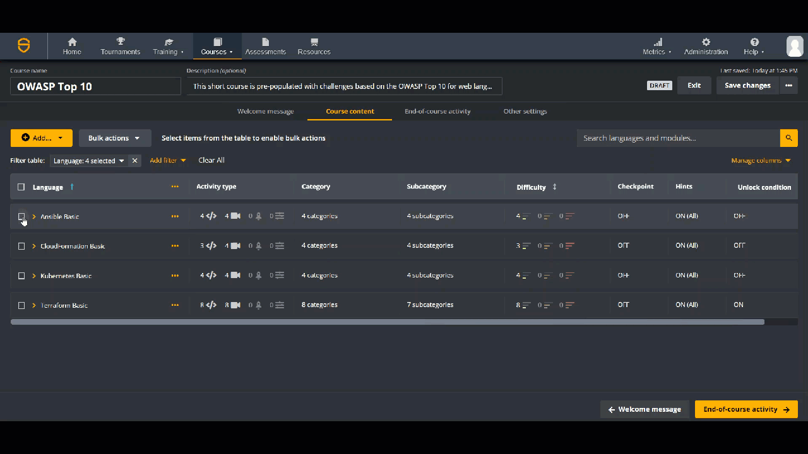Select the Kubernetes Basic checkbox

21,276
